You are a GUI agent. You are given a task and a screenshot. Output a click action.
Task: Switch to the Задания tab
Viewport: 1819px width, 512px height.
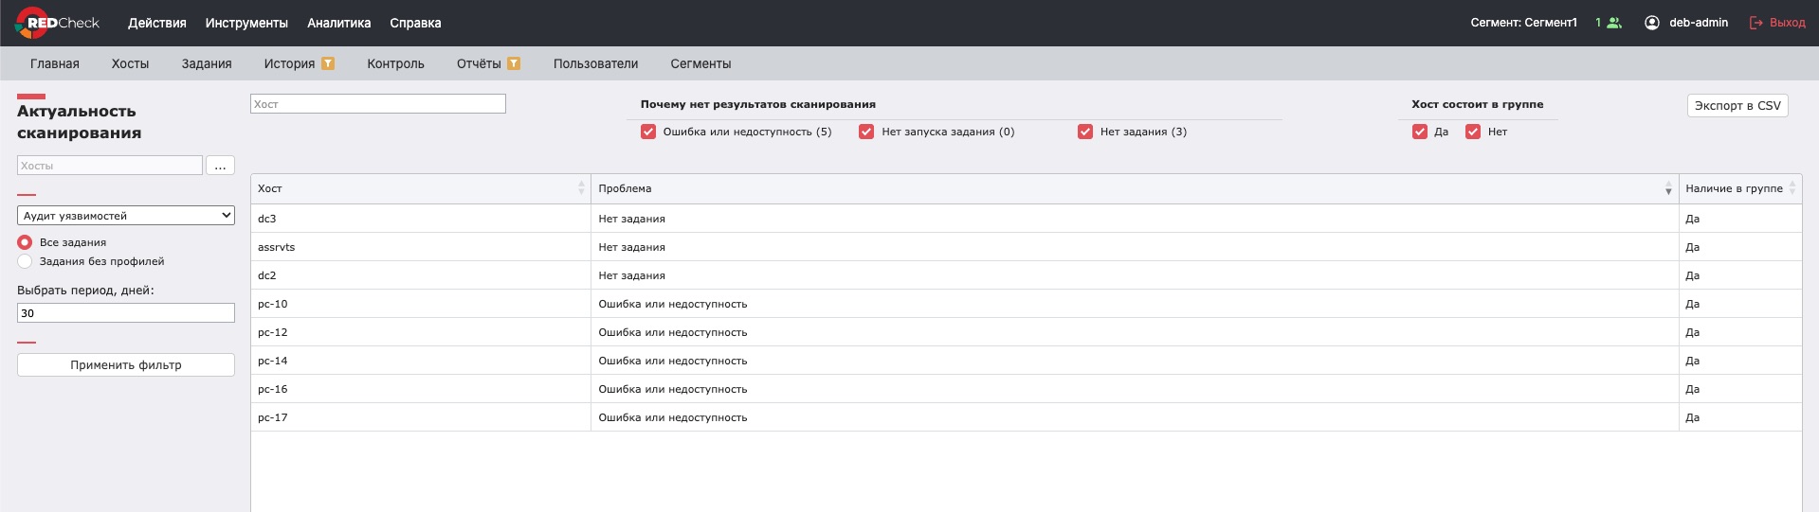[207, 63]
